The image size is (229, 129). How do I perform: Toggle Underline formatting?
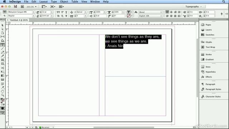66,12
